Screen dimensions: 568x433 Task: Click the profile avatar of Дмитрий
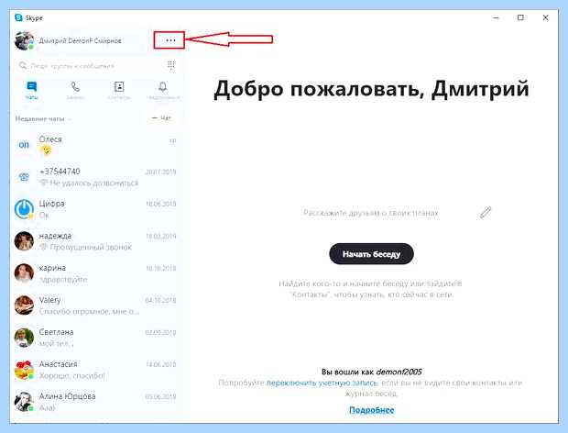[x=24, y=40]
